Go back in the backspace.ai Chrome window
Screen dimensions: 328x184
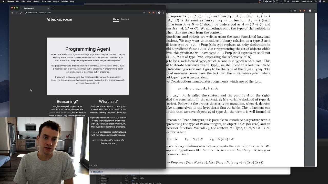[x=12, y=13]
